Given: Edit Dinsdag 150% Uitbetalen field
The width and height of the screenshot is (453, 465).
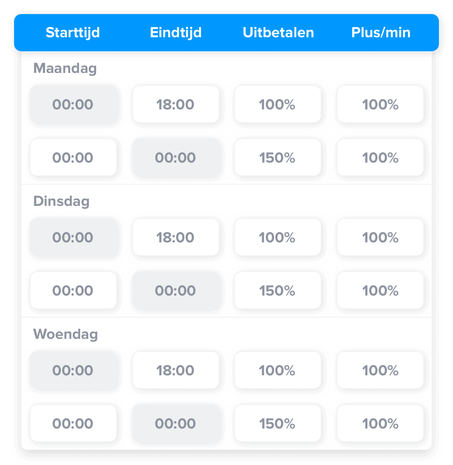Looking at the screenshot, I should pos(277,291).
